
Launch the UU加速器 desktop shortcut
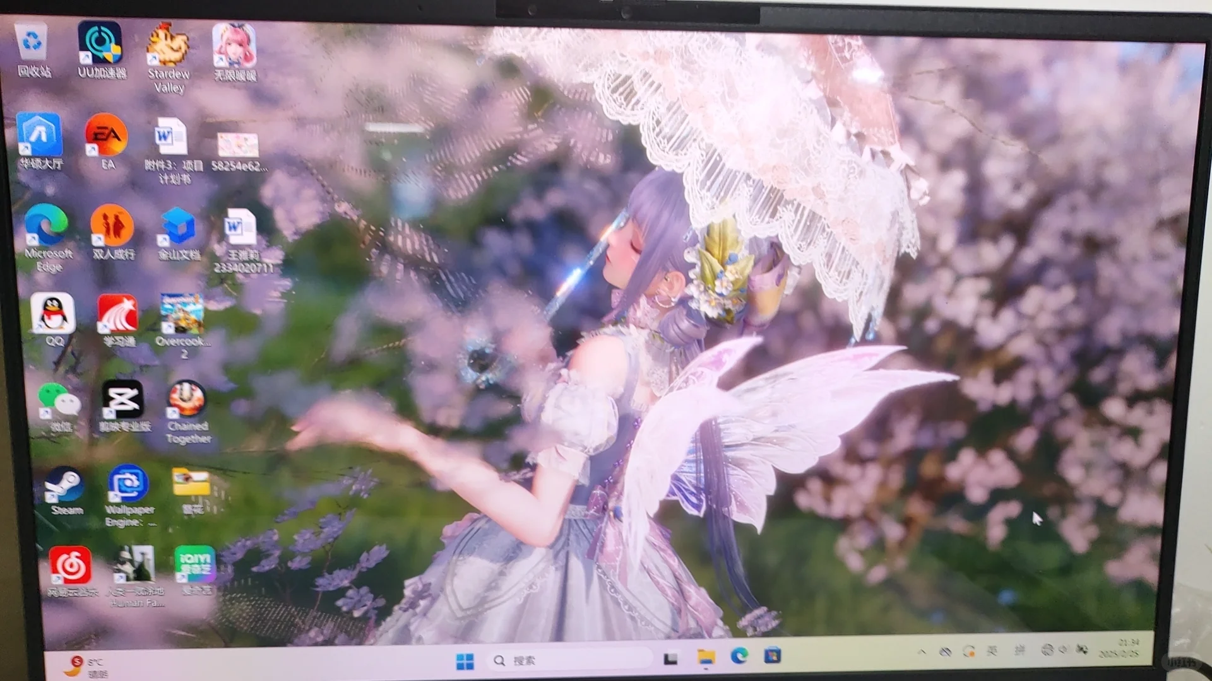click(101, 50)
